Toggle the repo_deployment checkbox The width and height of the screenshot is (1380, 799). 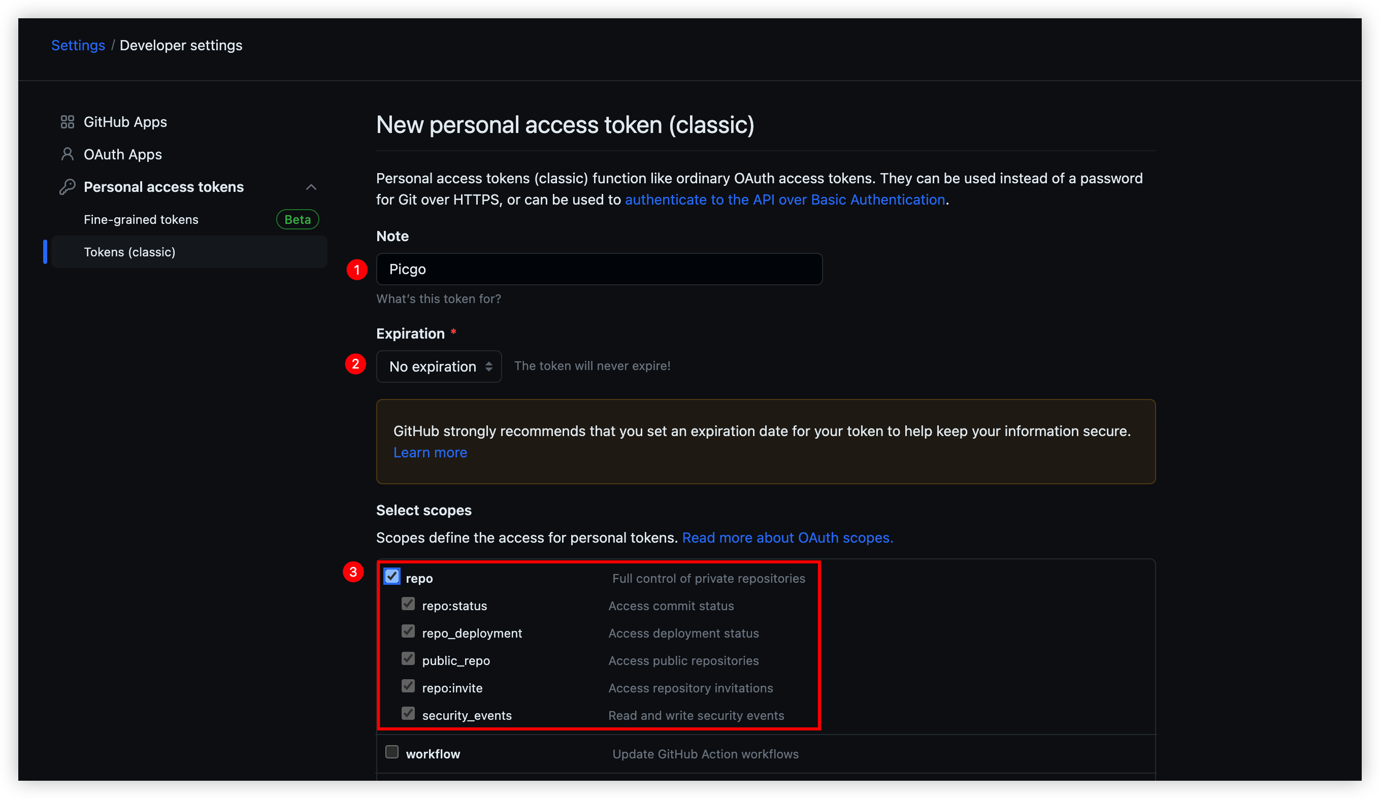[x=408, y=631]
